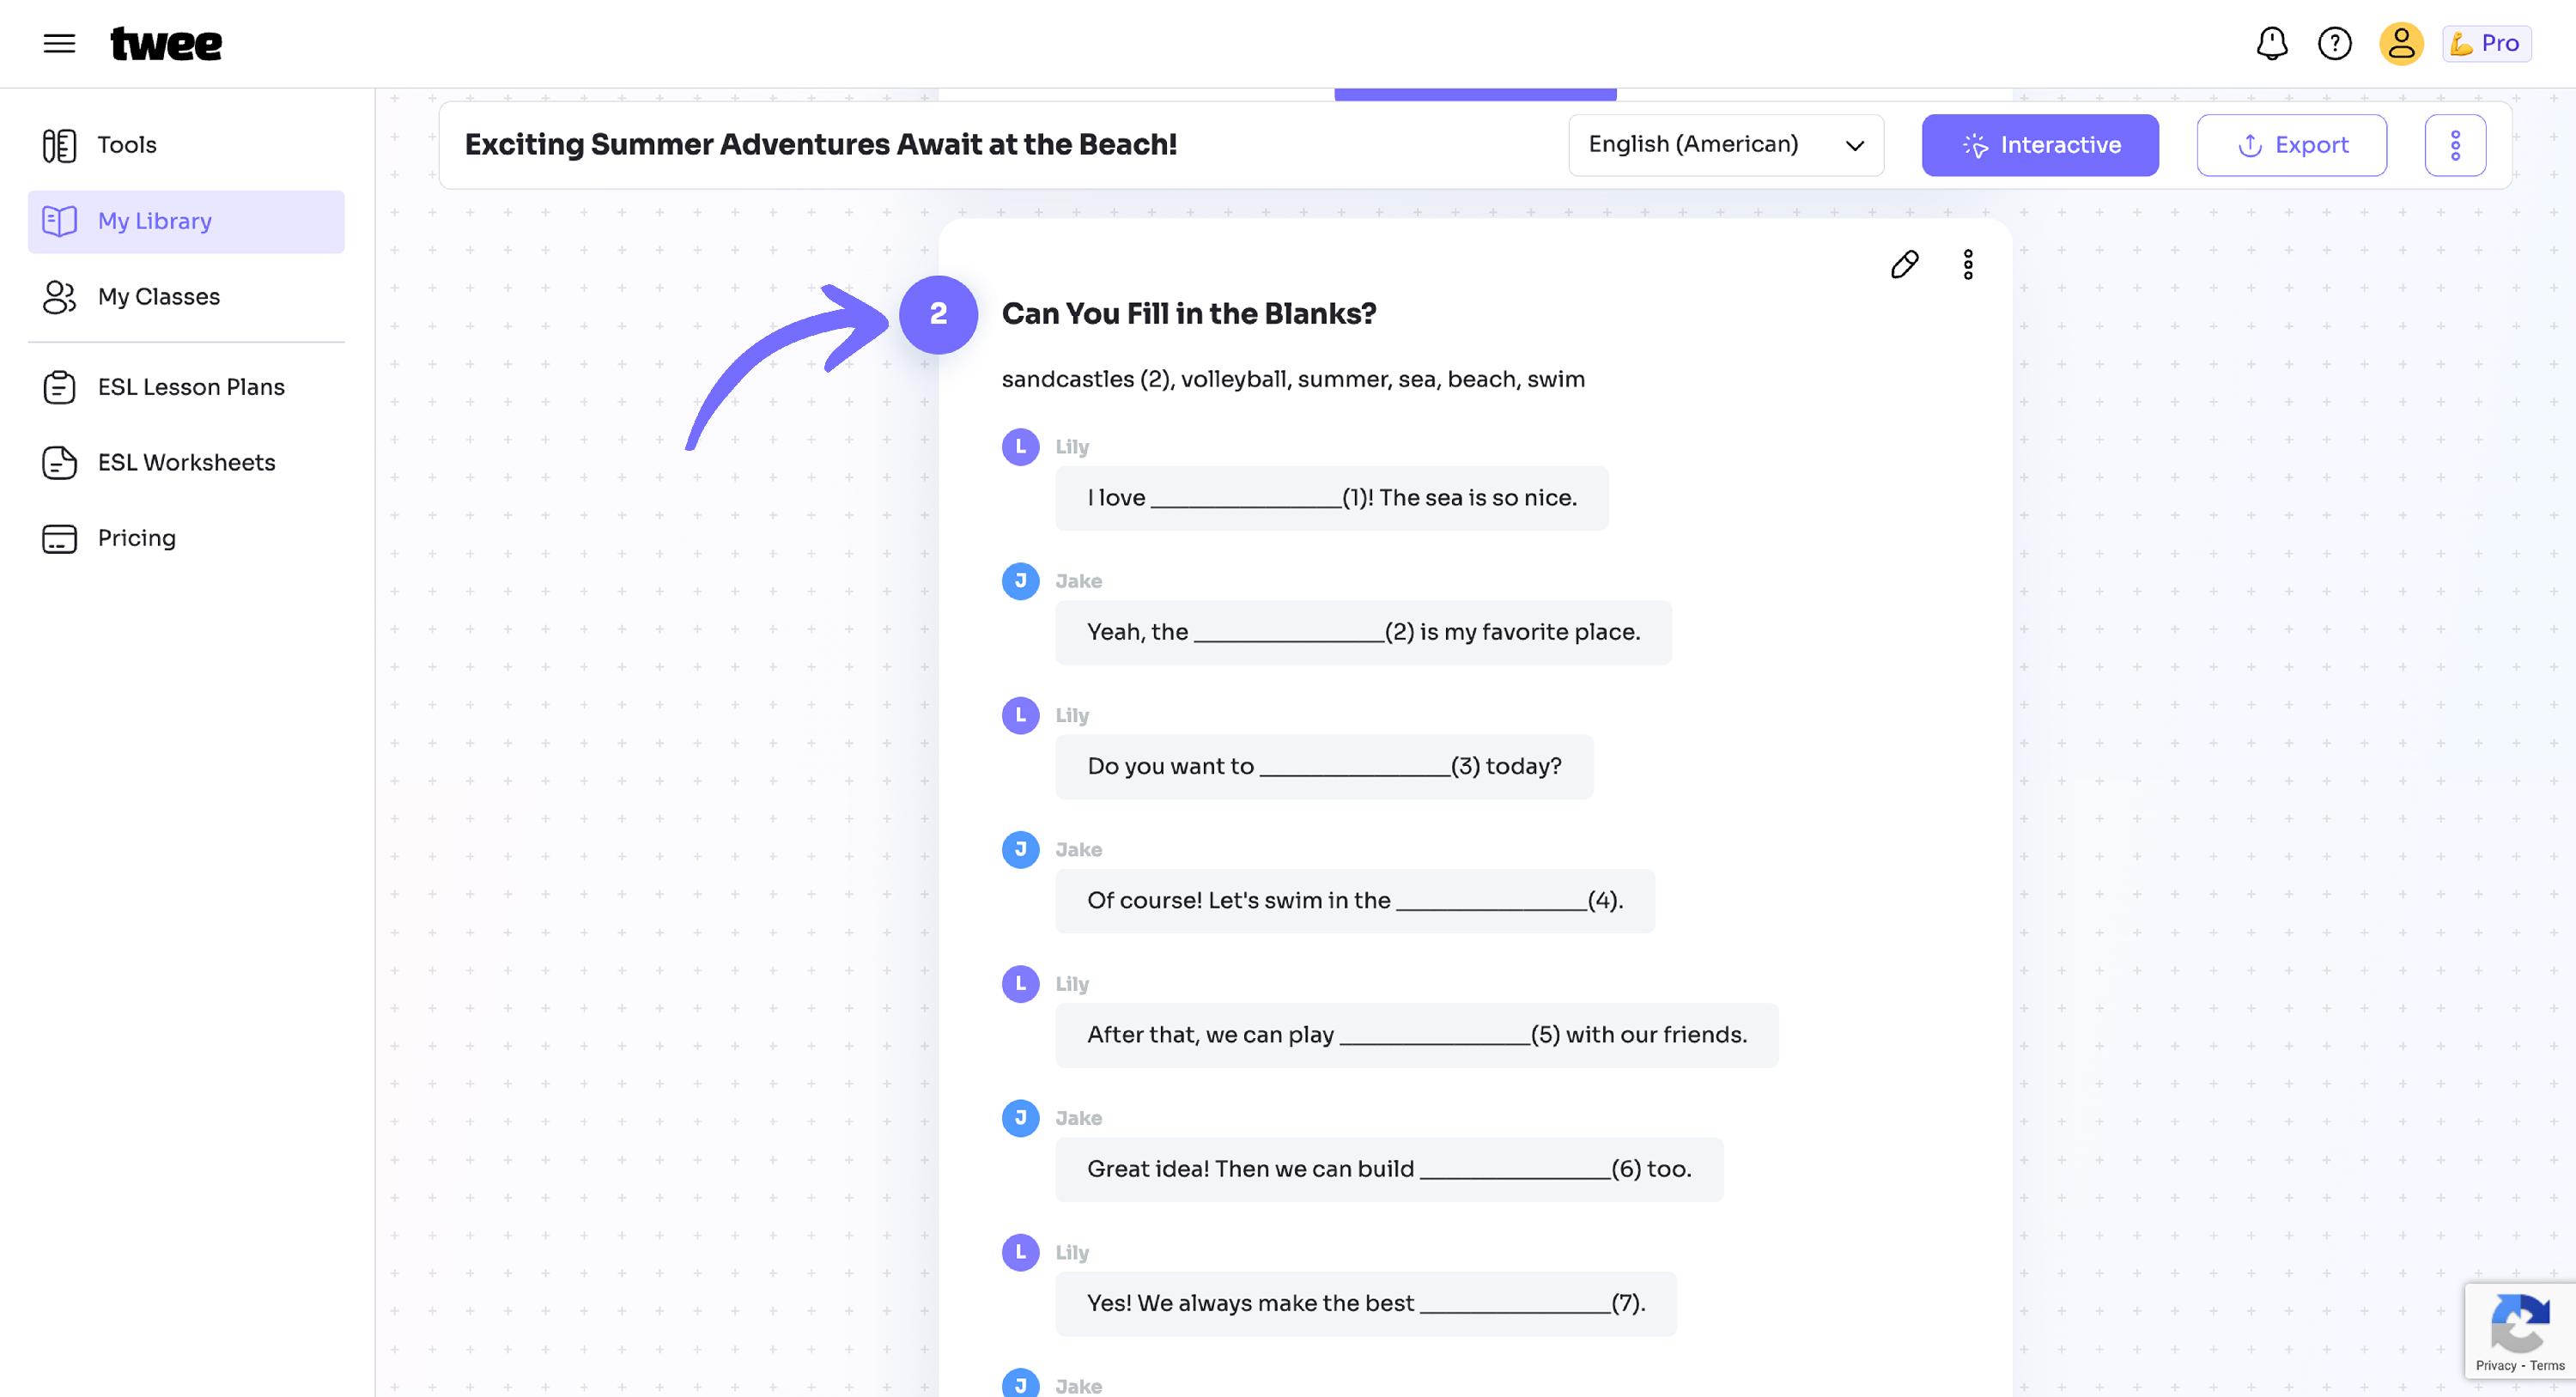Click the pencil edit icon on exercise

(1905, 264)
